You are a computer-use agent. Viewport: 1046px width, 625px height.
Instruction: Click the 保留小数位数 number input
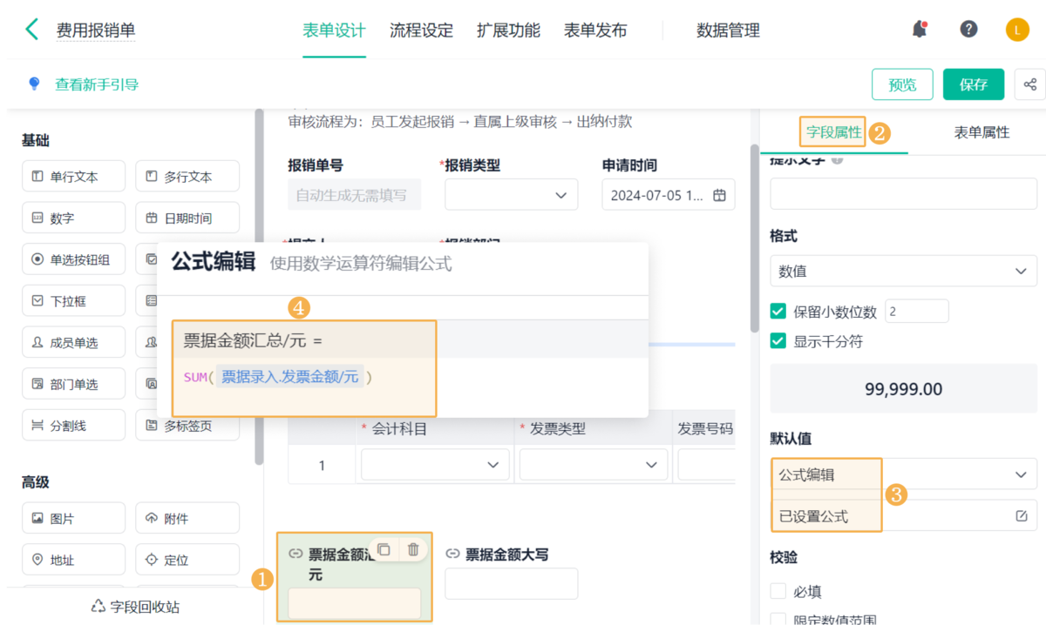click(x=916, y=312)
